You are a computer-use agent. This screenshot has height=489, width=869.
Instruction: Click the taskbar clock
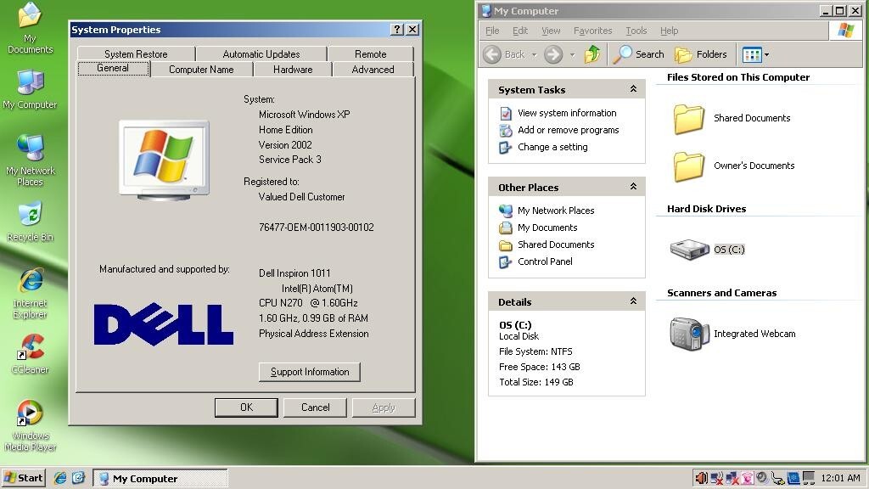tap(840, 478)
